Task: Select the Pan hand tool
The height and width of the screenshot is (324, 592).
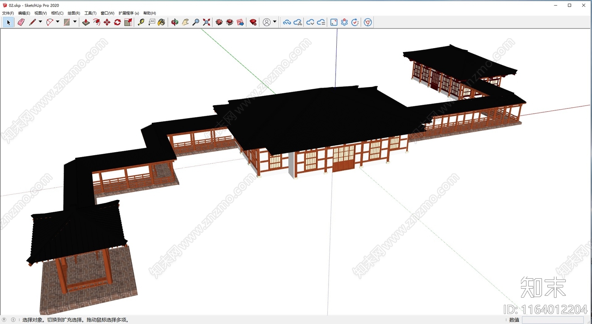Action: (185, 22)
